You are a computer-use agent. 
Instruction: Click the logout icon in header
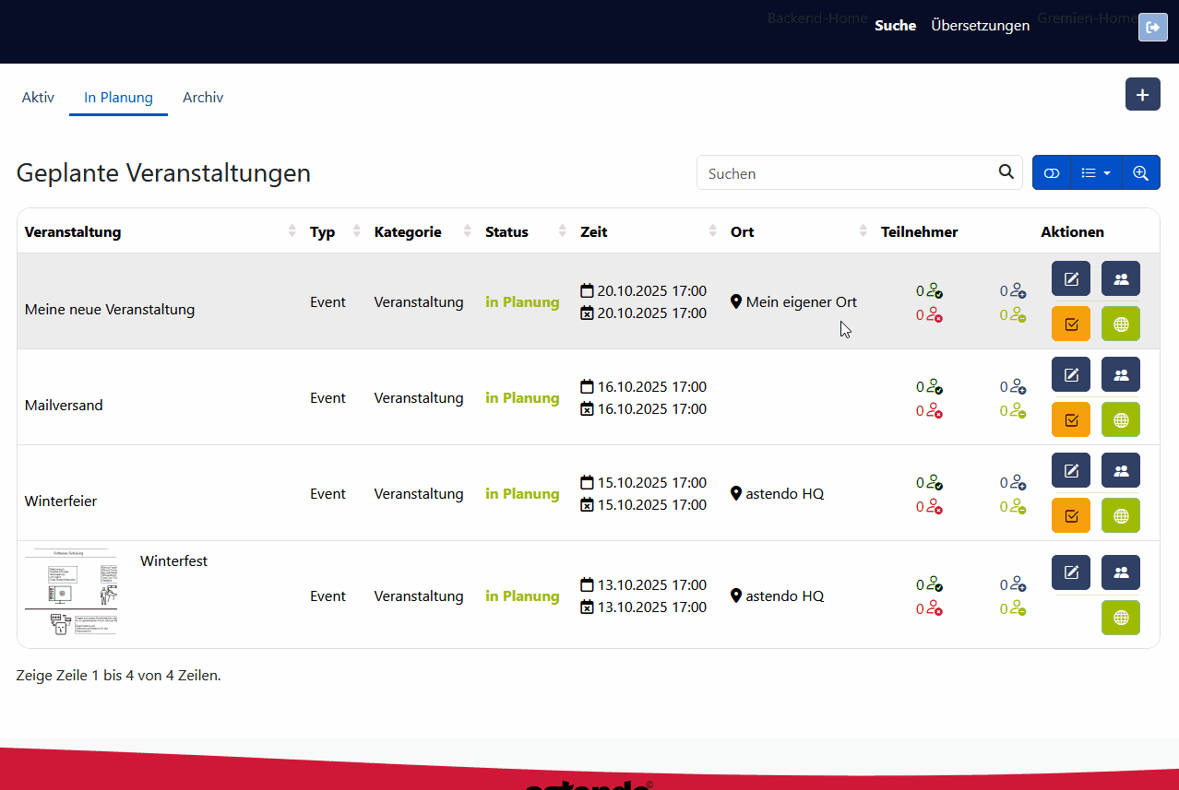tap(1152, 28)
